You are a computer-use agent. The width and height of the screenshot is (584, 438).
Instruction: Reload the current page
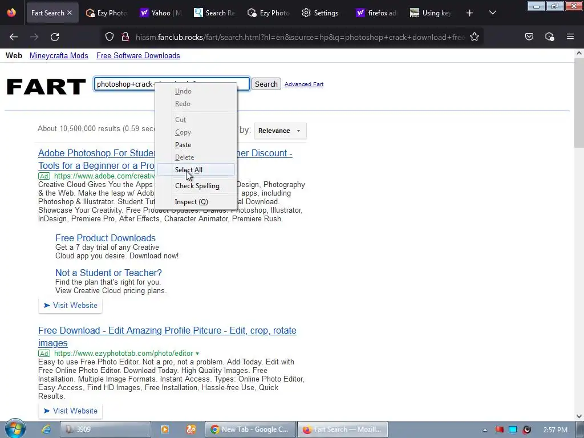(55, 37)
